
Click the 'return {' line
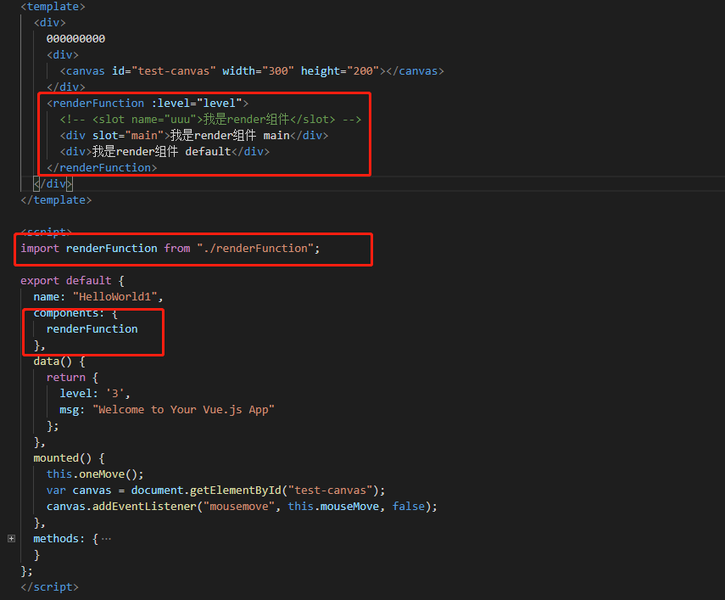click(x=72, y=378)
